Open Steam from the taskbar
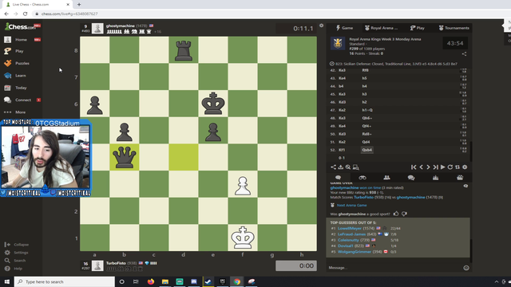 pos(208,281)
